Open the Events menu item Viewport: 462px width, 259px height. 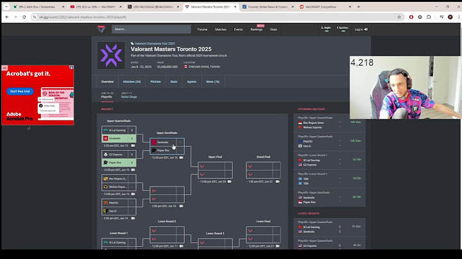pyautogui.click(x=238, y=29)
